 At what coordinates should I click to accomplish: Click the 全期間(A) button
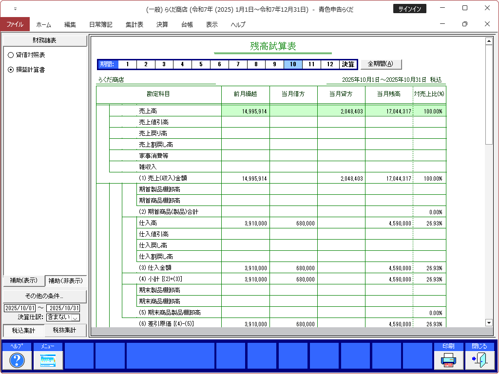[x=381, y=64]
